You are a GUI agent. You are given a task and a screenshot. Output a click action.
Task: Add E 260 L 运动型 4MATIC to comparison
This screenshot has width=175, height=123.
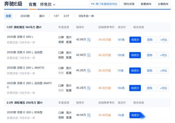pos(164,88)
